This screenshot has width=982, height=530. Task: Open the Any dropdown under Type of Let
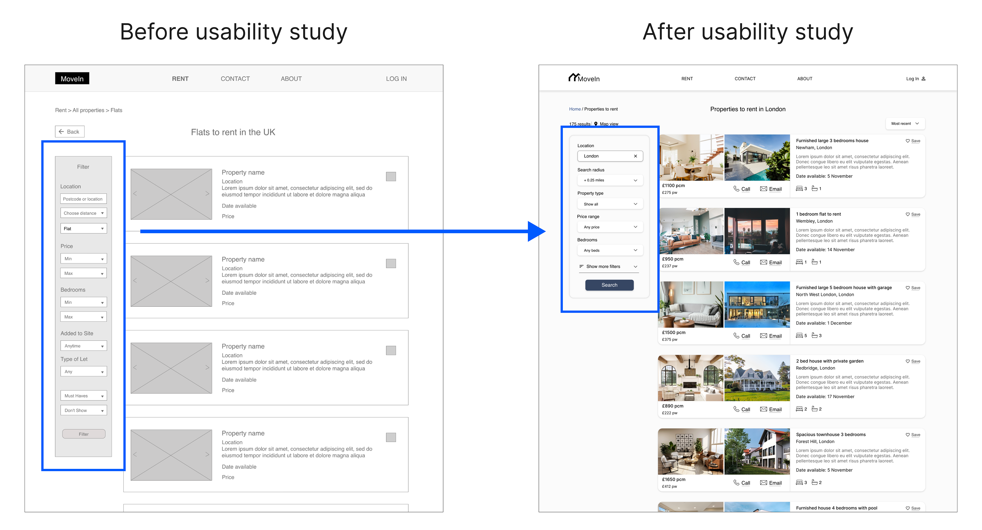click(83, 371)
